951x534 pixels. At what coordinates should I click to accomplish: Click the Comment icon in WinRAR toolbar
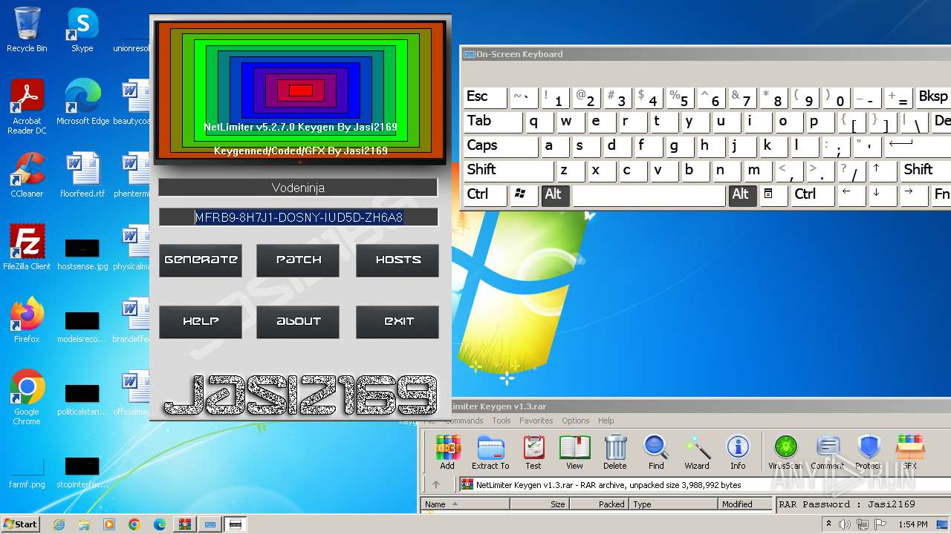[x=827, y=452]
